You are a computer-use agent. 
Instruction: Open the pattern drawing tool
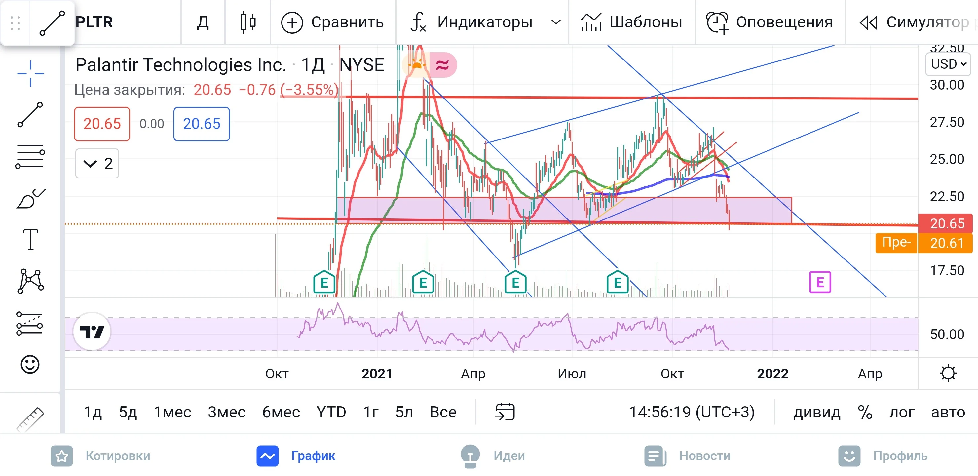(30, 281)
